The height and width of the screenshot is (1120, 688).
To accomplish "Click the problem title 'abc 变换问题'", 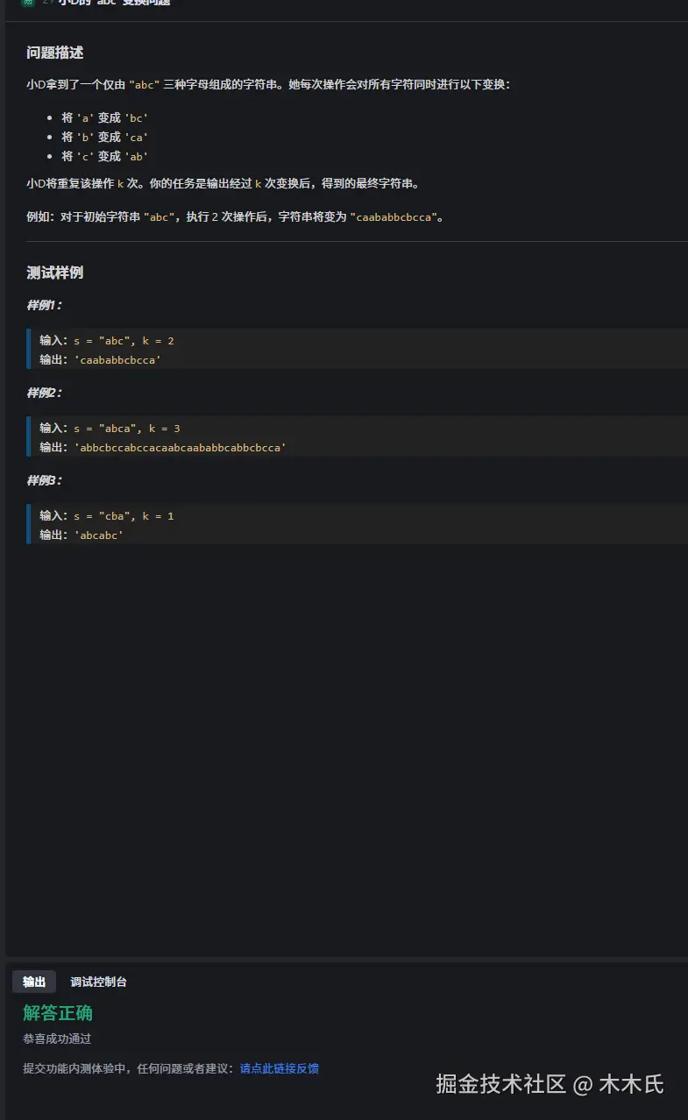I will [x=114, y=4].
